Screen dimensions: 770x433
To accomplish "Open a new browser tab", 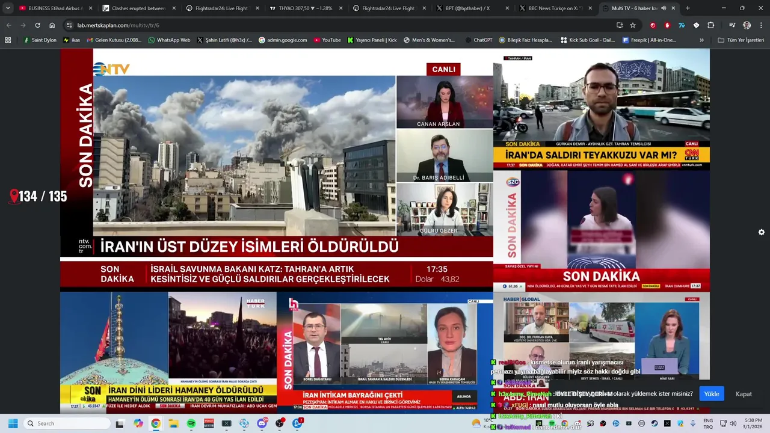I will 688,8.
